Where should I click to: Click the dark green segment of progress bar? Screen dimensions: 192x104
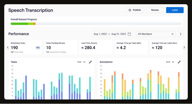click(19, 24)
